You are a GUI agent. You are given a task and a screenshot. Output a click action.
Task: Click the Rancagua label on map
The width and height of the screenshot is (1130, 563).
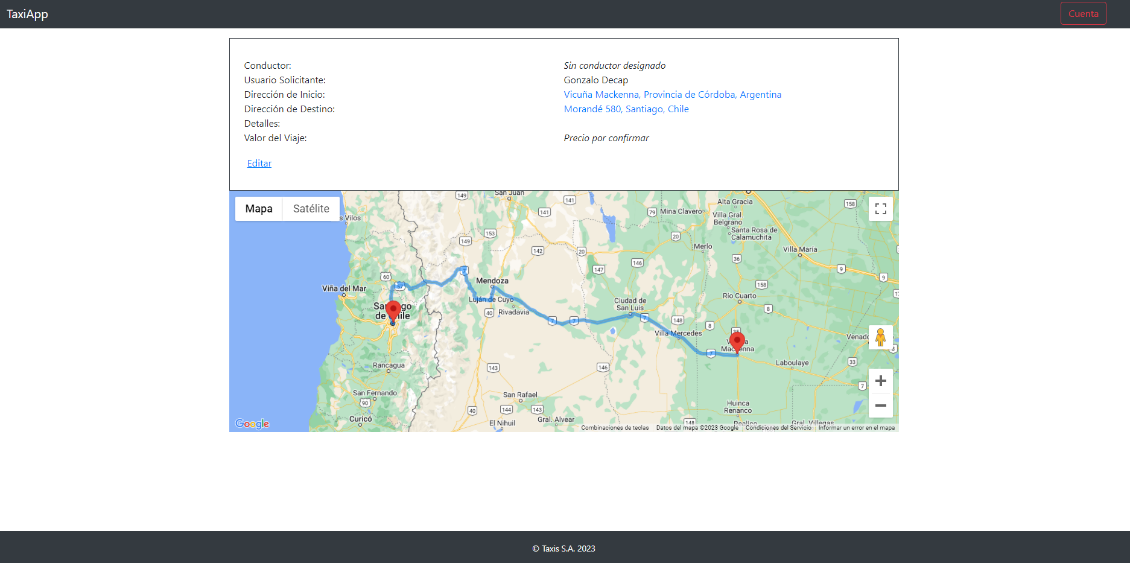point(389,365)
